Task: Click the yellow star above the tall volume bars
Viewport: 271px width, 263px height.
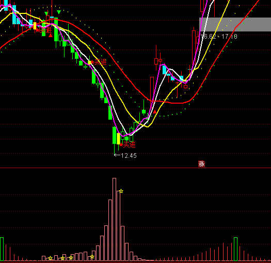Action: coord(121,191)
